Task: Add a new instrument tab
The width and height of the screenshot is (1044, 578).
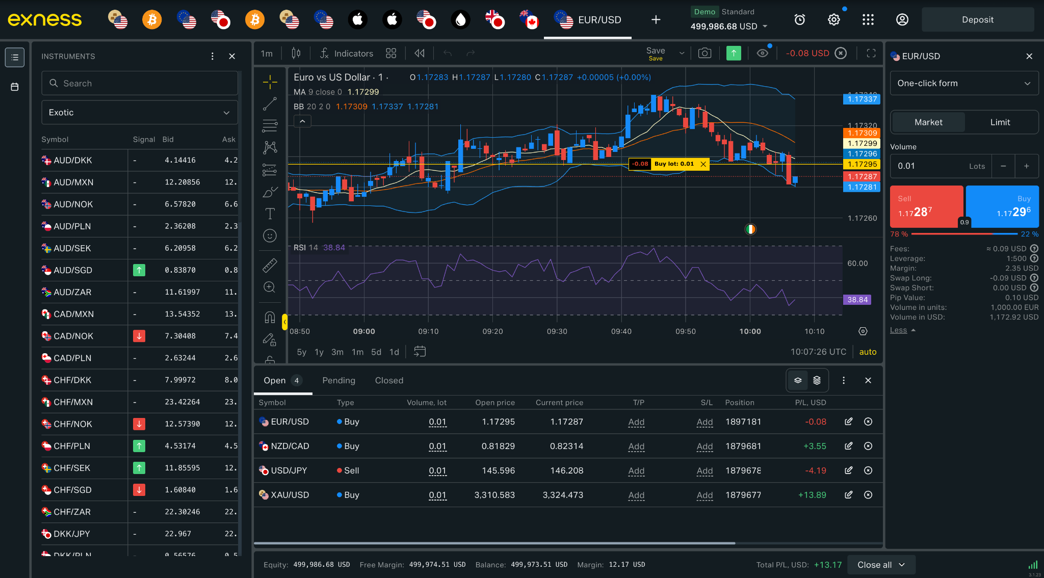Action: point(656,19)
